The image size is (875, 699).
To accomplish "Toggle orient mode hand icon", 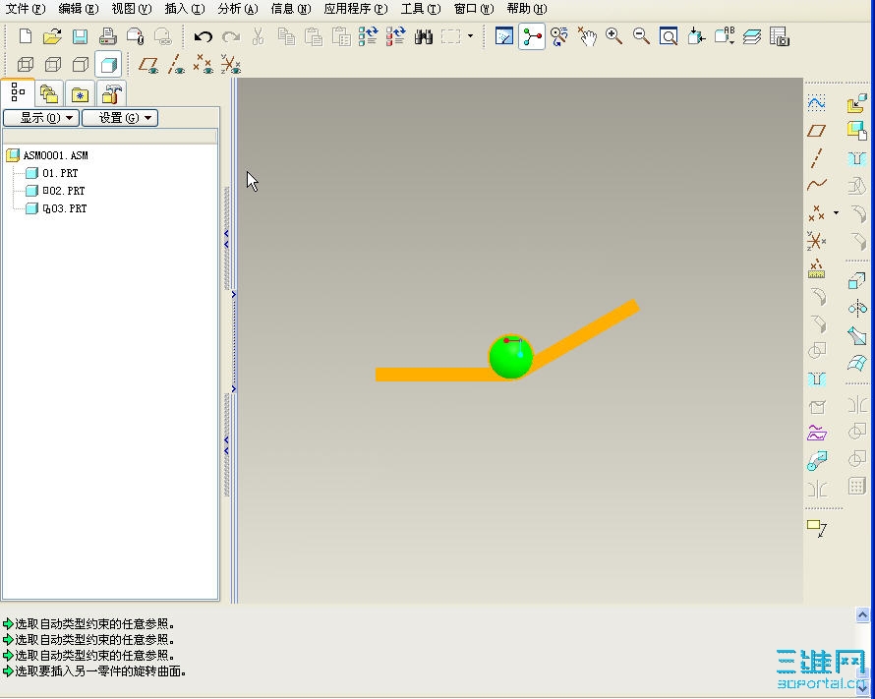I will point(587,36).
